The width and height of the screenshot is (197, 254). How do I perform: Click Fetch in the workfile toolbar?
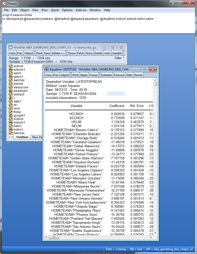coord(80,53)
